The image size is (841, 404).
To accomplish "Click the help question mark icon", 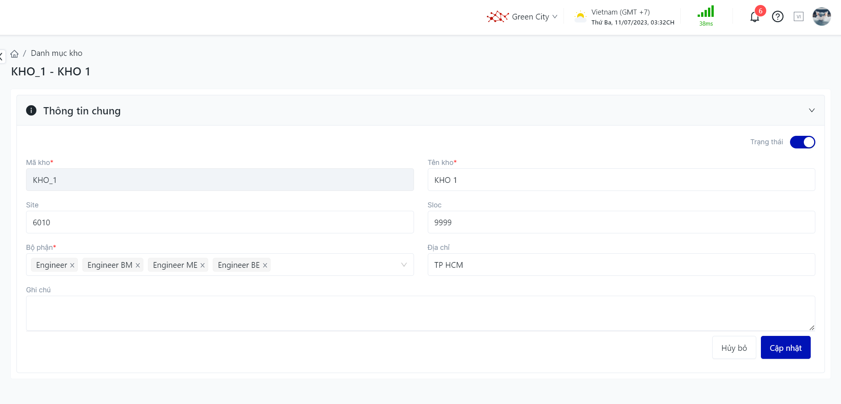I will tap(777, 17).
